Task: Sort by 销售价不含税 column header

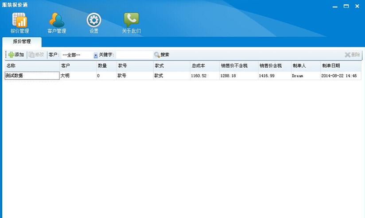Action: pos(239,66)
